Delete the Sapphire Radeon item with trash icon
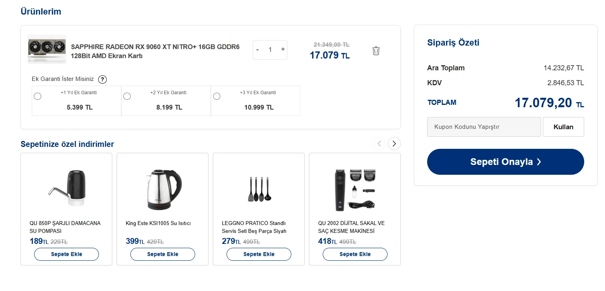The width and height of the screenshot is (605, 291). (376, 51)
